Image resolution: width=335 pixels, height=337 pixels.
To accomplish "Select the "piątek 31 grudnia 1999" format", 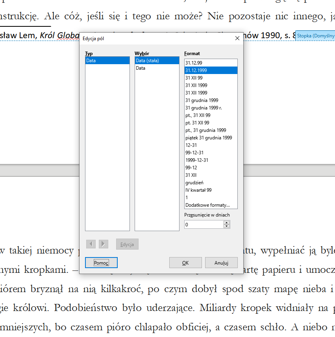I will click(211, 137).
